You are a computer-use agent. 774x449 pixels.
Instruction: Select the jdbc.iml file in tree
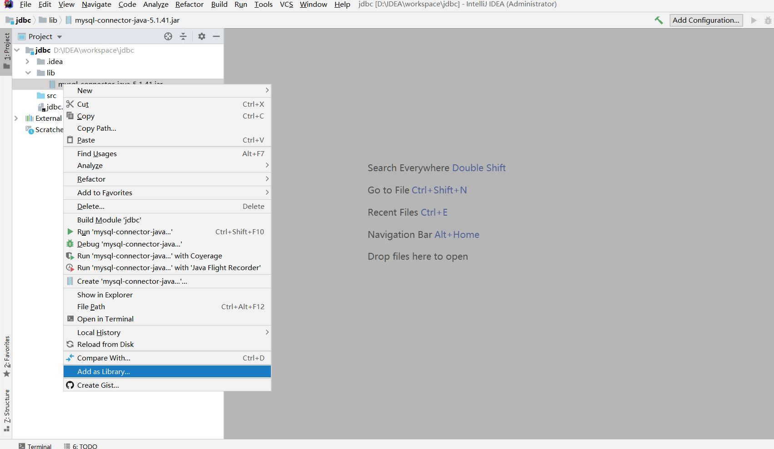coord(50,107)
